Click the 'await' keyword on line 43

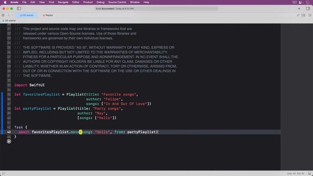24,132
